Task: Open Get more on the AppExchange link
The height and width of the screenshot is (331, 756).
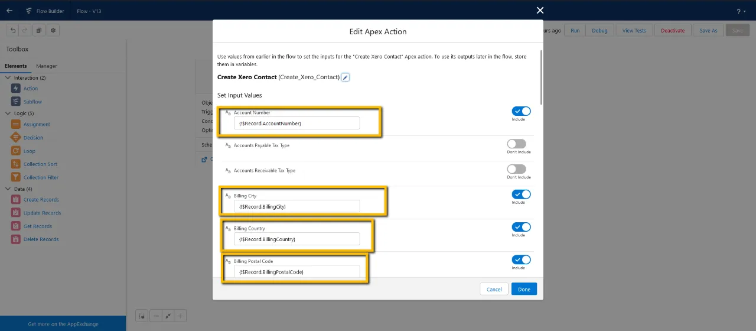Action: pyautogui.click(x=63, y=324)
